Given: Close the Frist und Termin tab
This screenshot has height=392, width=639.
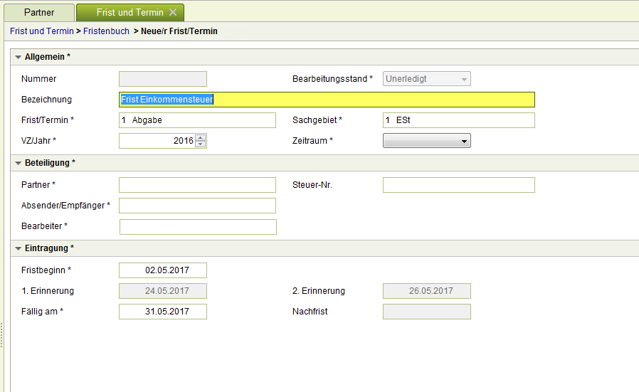Looking at the screenshot, I should (x=173, y=13).
